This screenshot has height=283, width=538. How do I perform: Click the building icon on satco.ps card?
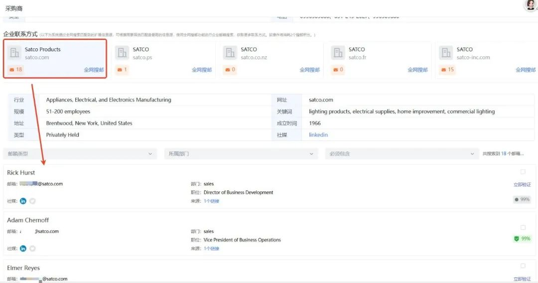(x=122, y=53)
